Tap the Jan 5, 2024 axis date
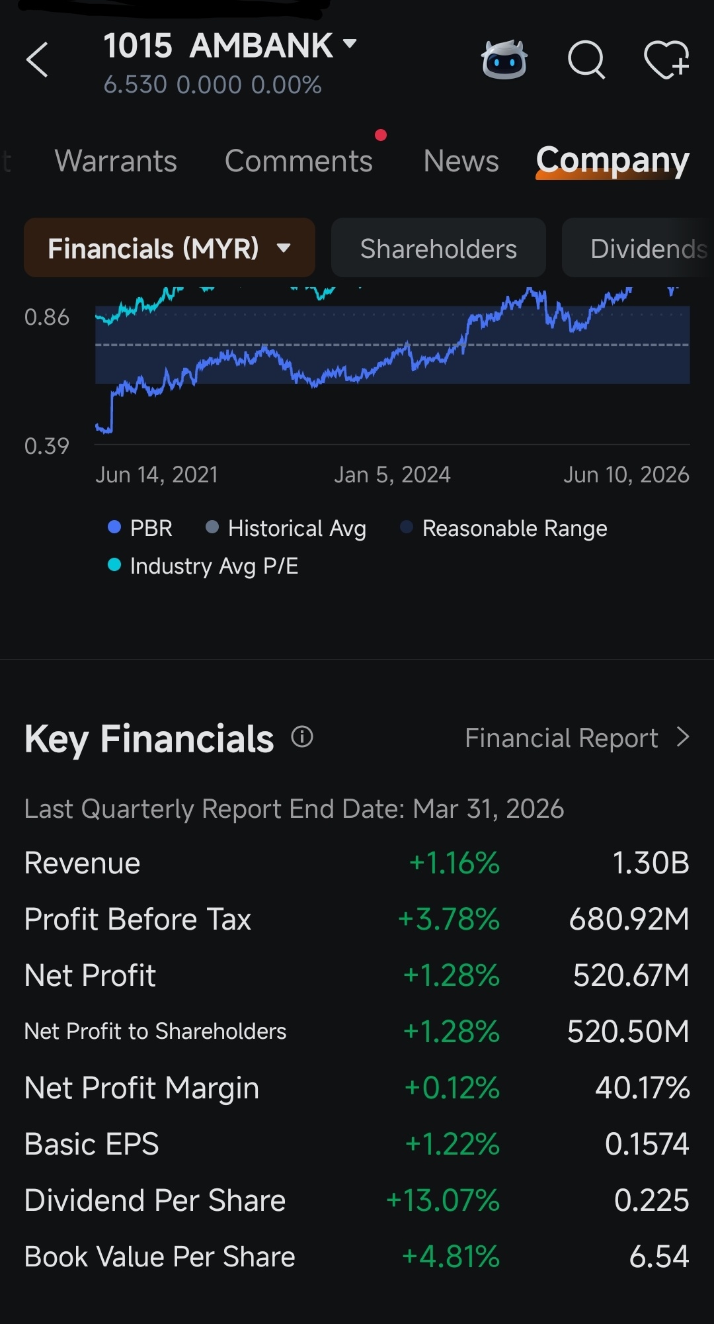714x1324 pixels. pyautogui.click(x=392, y=474)
